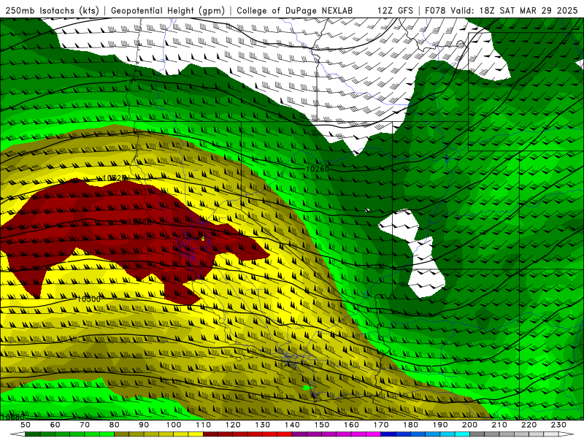
Task: Select the 190 colorbar tick label
Action: tap(440, 425)
